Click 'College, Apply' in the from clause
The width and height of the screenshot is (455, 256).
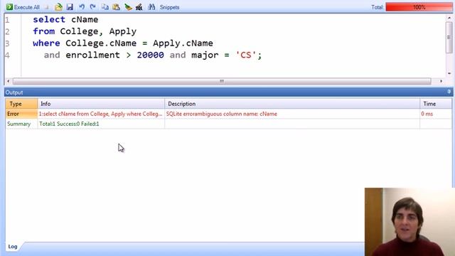tap(98, 31)
